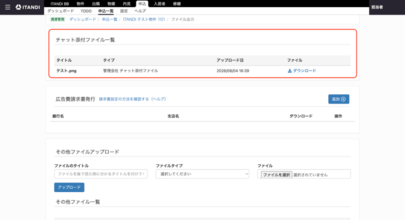Click the 追加 plus button
The height and width of the screenshot is (220, 405).
click(339, 99)
